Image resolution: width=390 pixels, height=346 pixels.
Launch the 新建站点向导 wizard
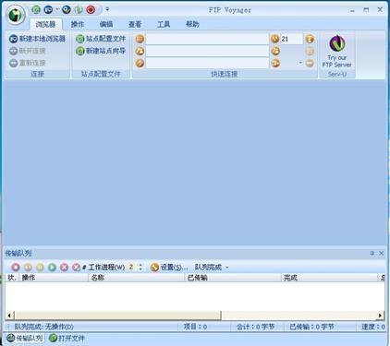point(101,51)
